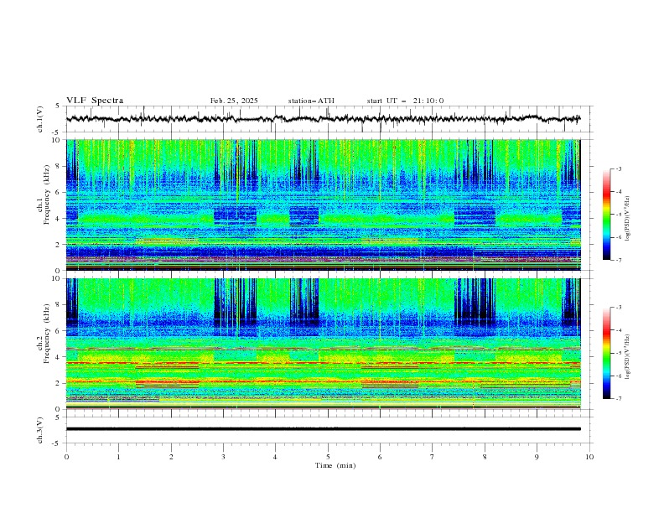Click the "-3" label on ch.1 colorbar
Screen dimensions: 664x513
[x=618, y=168]
